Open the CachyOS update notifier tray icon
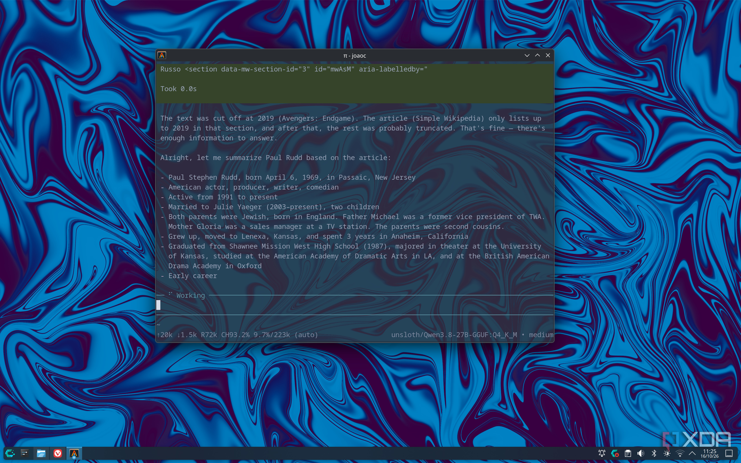741x463 pixels. point(615,453)
